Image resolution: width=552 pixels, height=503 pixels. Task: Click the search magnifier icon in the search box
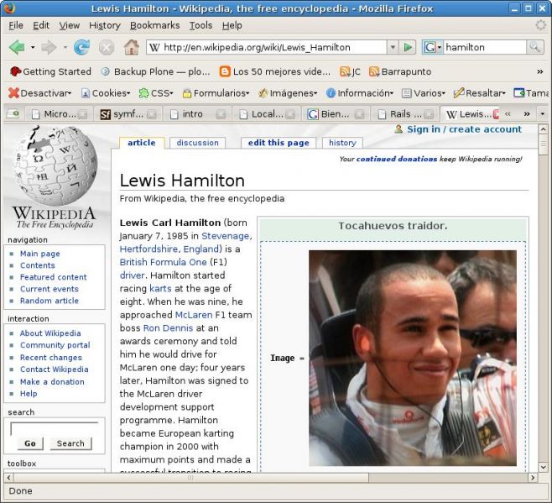534,47
